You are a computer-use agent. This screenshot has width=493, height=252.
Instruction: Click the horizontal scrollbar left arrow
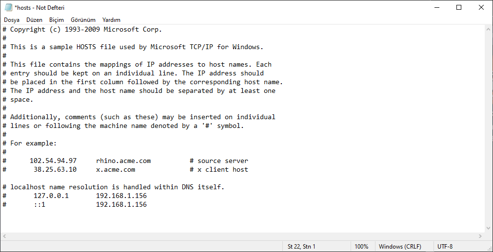(x=4, y=236)
